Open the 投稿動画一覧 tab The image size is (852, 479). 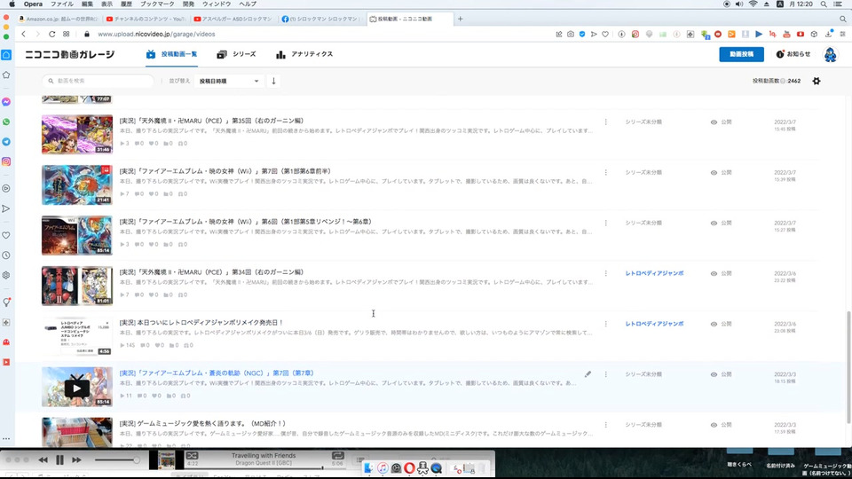(x=171, y=54)
